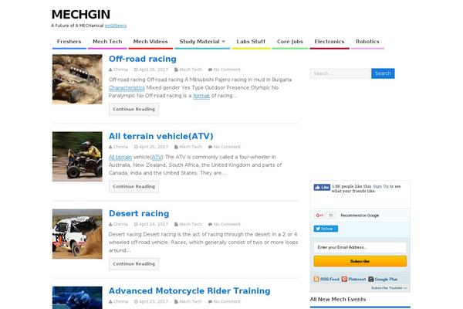463x309 pixels.
Task: Open Advanced Motorcycle Rider Training title
Action: [189, 290]
